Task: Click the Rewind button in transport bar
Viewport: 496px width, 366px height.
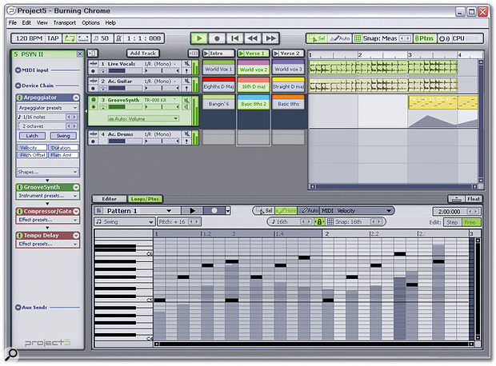Action: [x=253, y=38]
